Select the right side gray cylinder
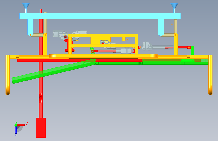 [x=158, y=46]
